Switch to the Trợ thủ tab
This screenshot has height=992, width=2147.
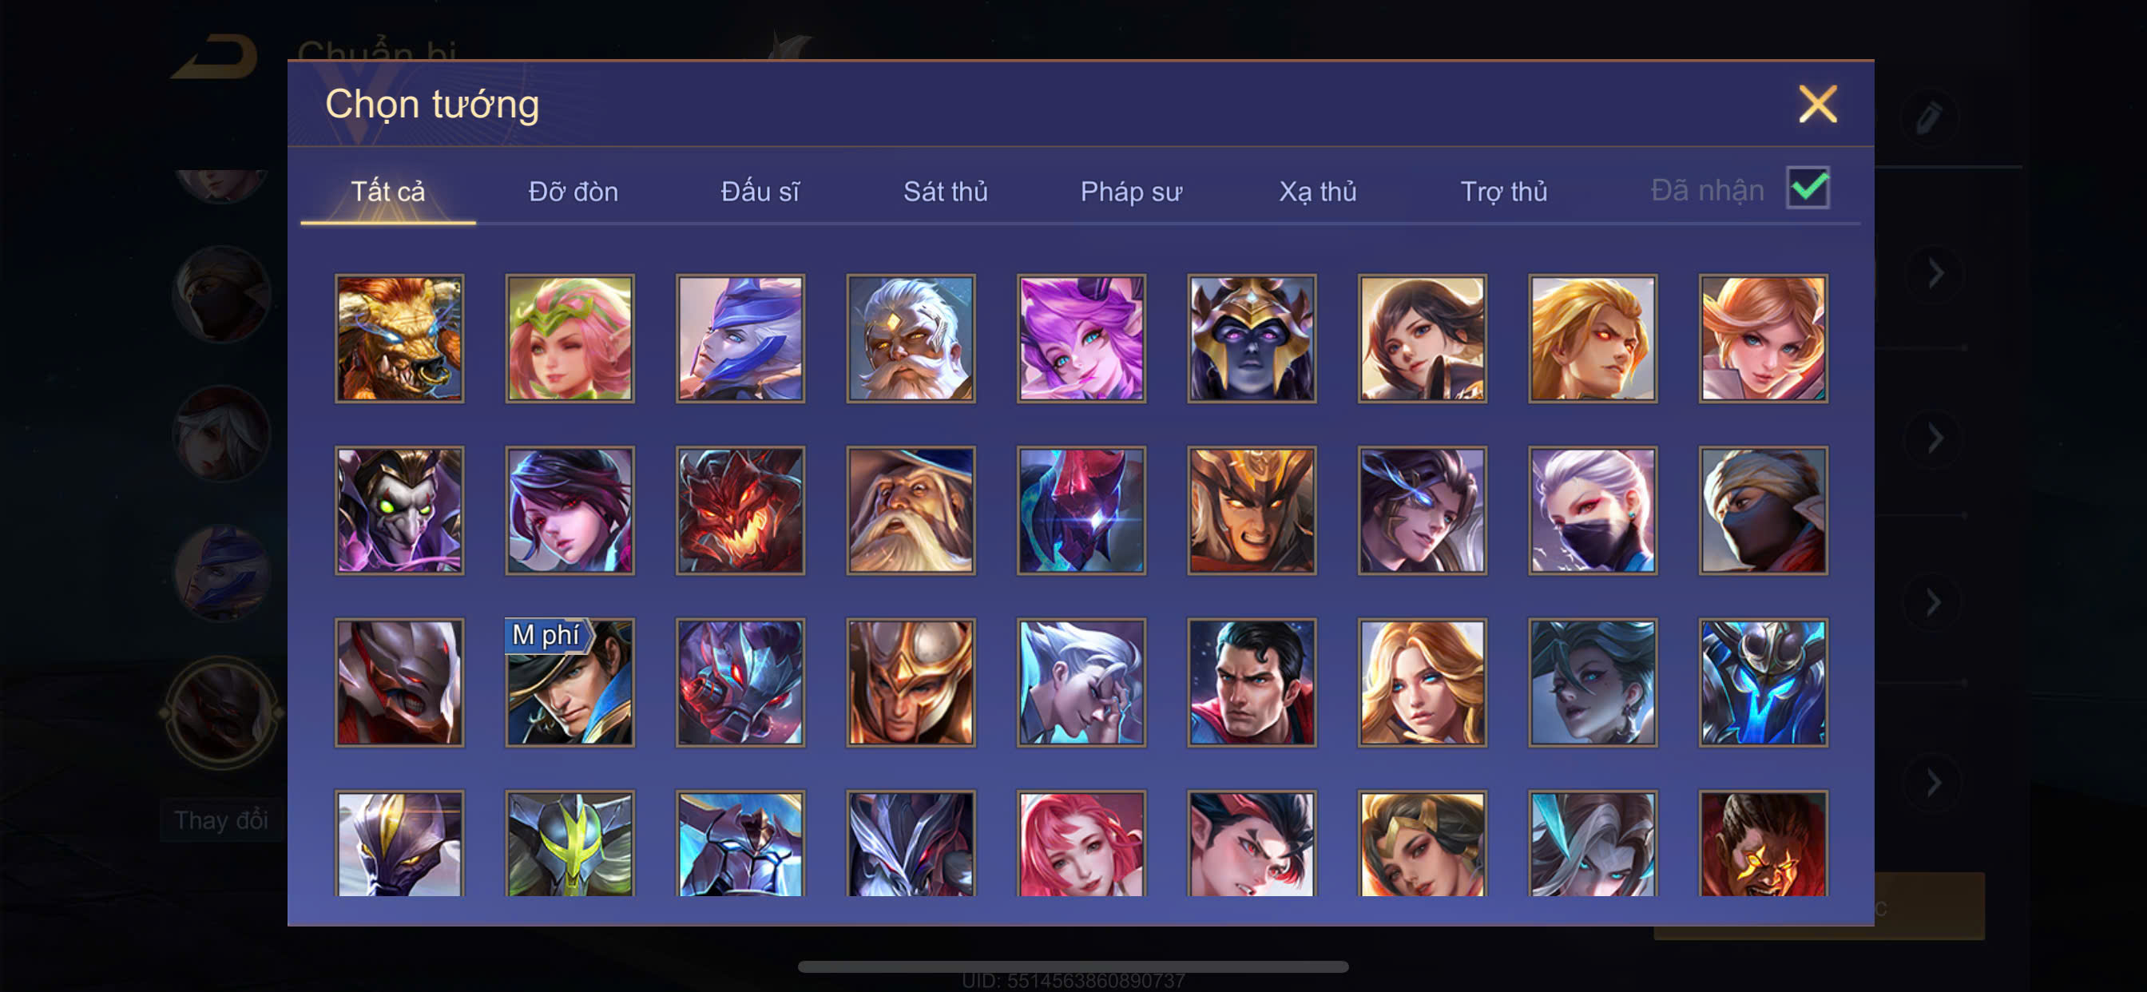pyautogui.click(x=1503, y=192)
